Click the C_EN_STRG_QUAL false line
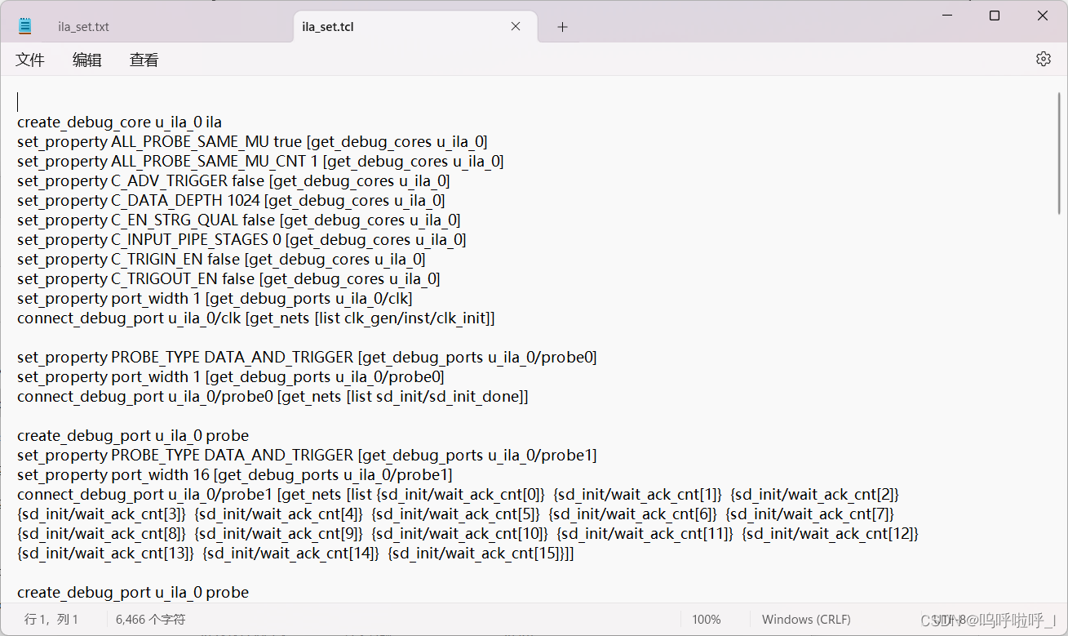This screenshot has height=636, width=1068. (239, 220)
